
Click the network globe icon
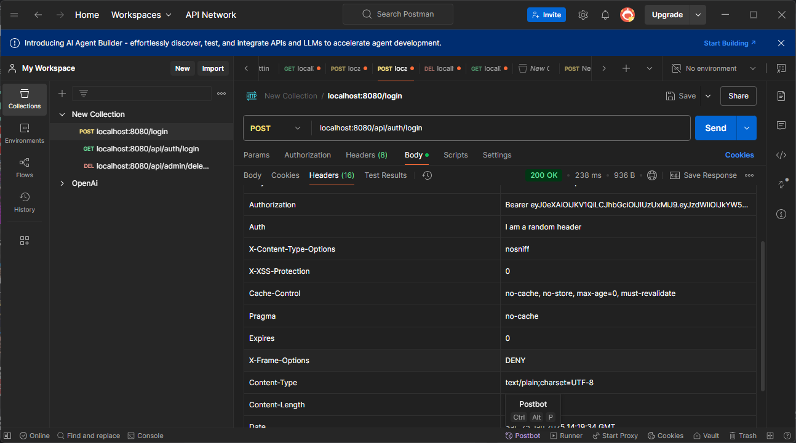click(652, 175)
